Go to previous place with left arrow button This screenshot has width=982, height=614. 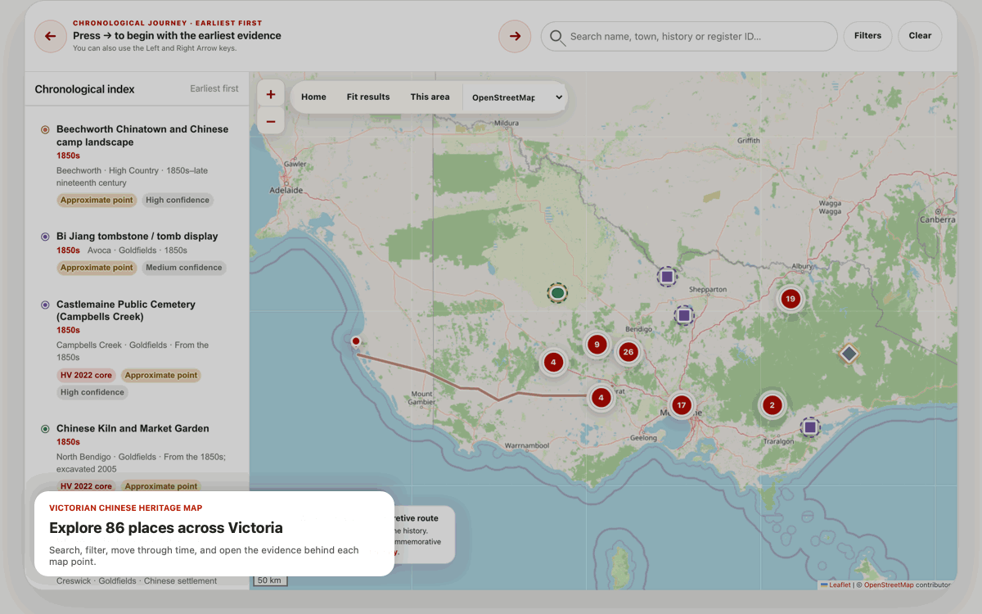pos(51,36)
